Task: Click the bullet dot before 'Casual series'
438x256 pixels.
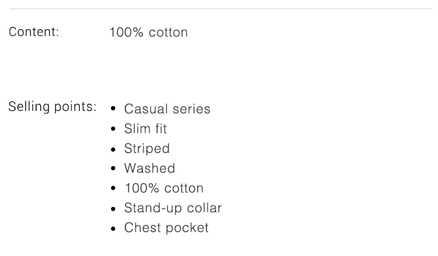Action: 113,109
